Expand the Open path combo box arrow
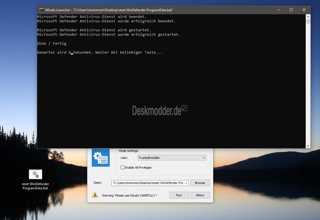320x220 pixels. 186,183
